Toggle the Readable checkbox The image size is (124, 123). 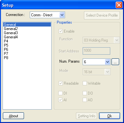point(61,83)
